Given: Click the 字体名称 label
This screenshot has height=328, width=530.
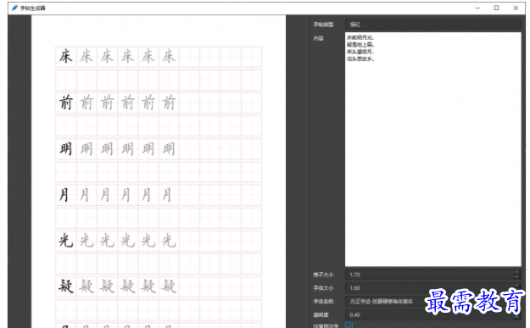Looking at the screenshot, I should click(x=323, y=302).
